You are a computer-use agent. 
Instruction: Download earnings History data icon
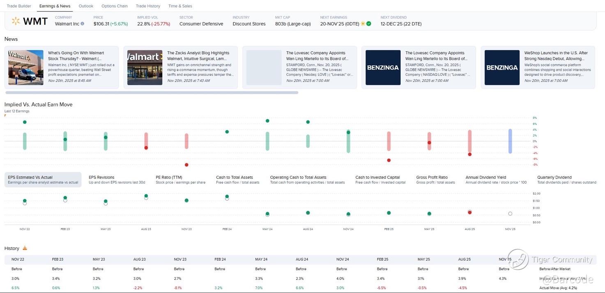pyautogui.click(x=25, y=248)
